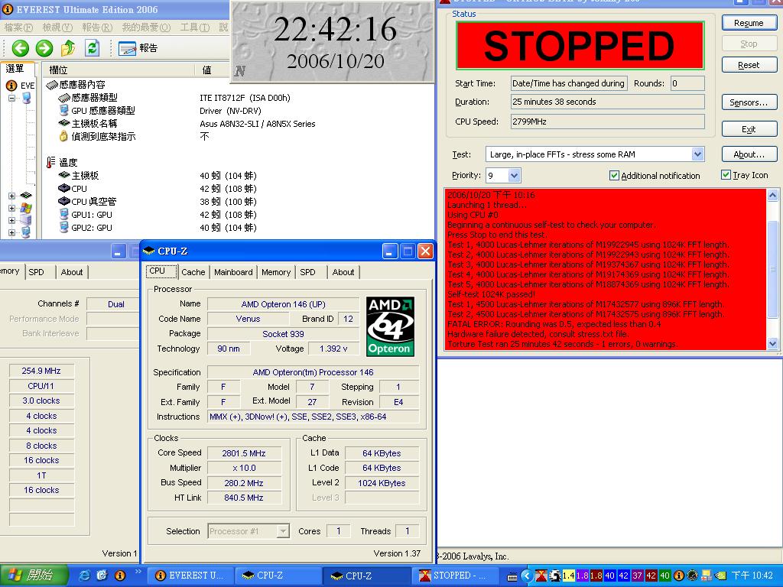Open the 報告(R) menu in EVEREST
Viewport: 783px width, 587px height.
pos(97,28)
